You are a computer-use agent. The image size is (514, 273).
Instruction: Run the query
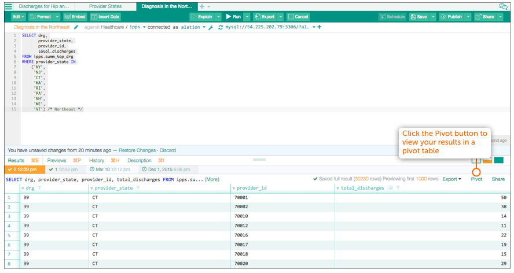pos(233,17)
